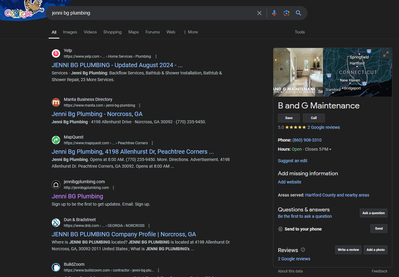Open JENNI BG PLUMBING Company Profile link
This screenshot has width=399, height=277.
click(x=124, y=234)
